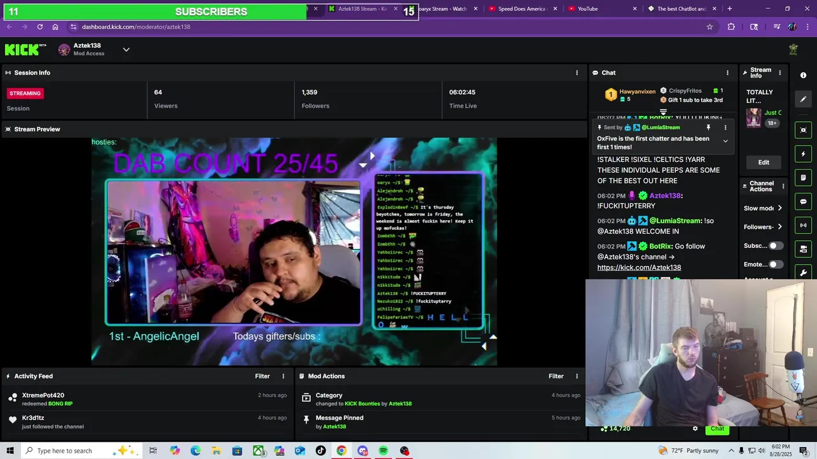The width and height of the screenshot is (817, 459).
Task: Toggle Emotes-only chat switch
Action: [x=776, y=264]
